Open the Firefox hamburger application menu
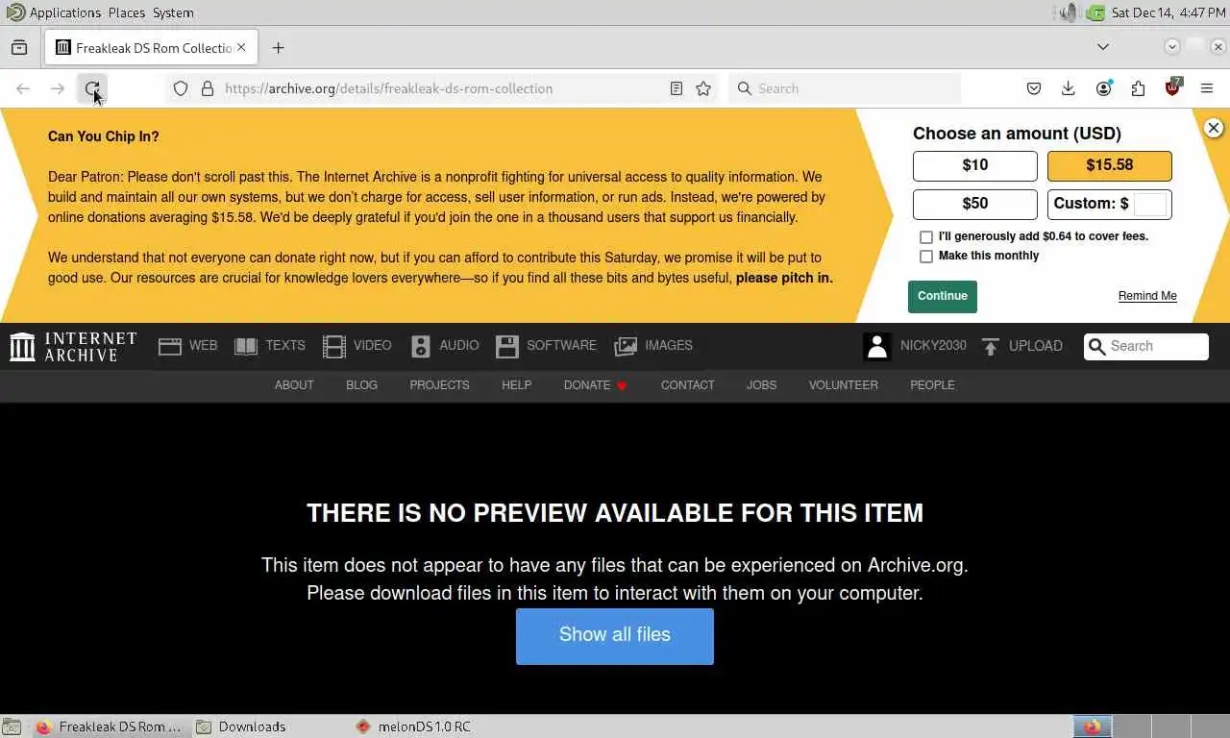 click(x=1207, y=88)
